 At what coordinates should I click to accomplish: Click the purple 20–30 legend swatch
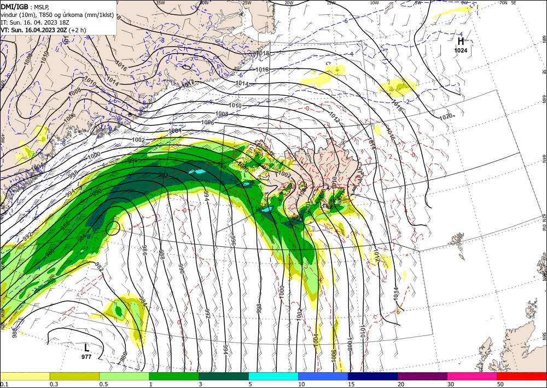(422, 376)
